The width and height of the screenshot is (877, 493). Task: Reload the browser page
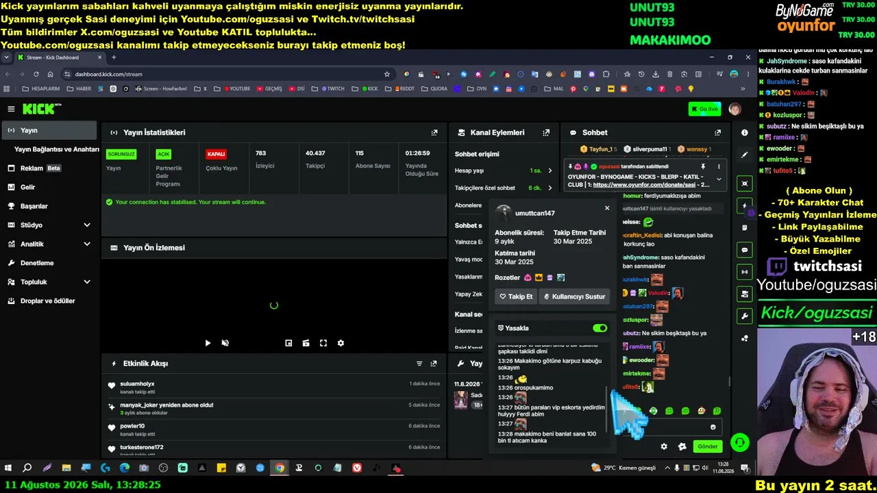point(36,74)
